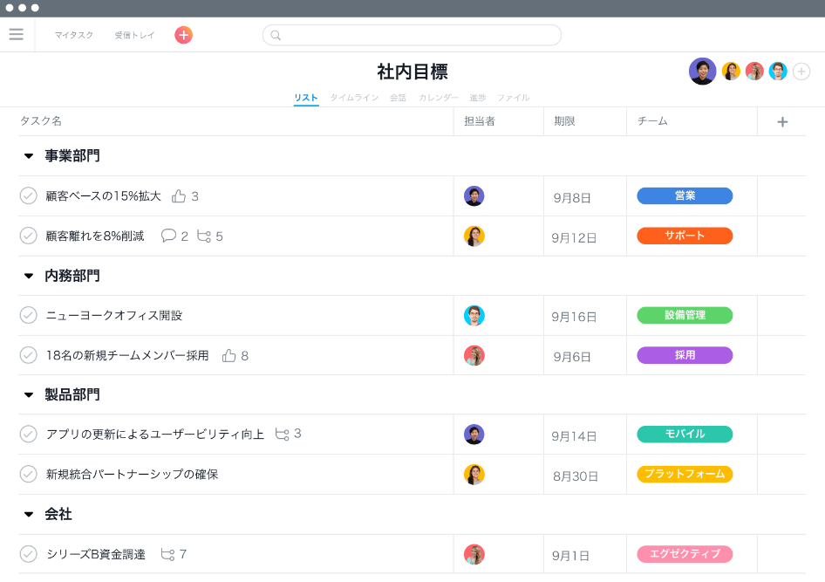Click subtask icon on シリーズB資金調達
The height and width of the screenshot is (582, 825).
click(167, 554)
